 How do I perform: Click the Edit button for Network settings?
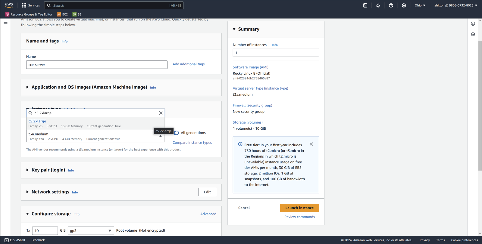(207, 192)
